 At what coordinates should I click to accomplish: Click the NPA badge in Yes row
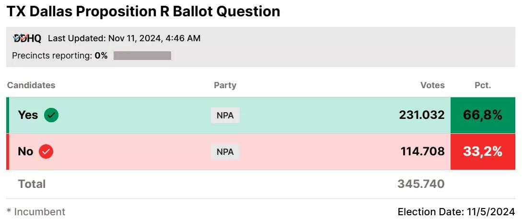click(225, 116)
